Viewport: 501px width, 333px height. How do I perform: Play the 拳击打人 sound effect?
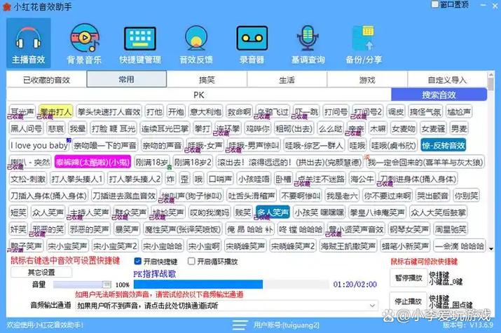click(x=55, y=111)
